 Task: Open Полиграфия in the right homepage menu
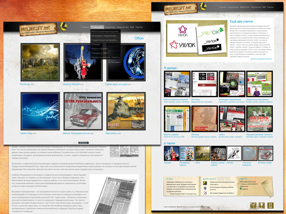233,7
